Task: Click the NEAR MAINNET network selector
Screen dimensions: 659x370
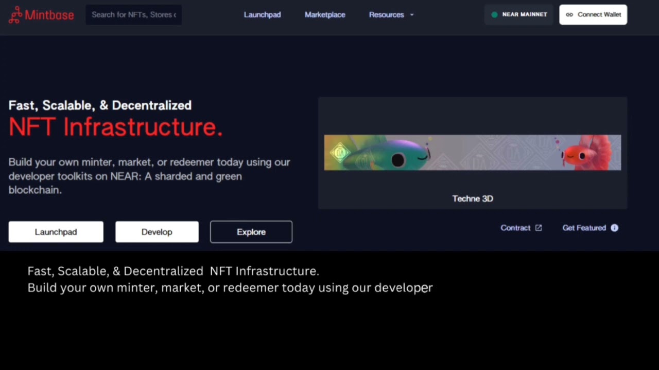Action: [x=519, y=14]
